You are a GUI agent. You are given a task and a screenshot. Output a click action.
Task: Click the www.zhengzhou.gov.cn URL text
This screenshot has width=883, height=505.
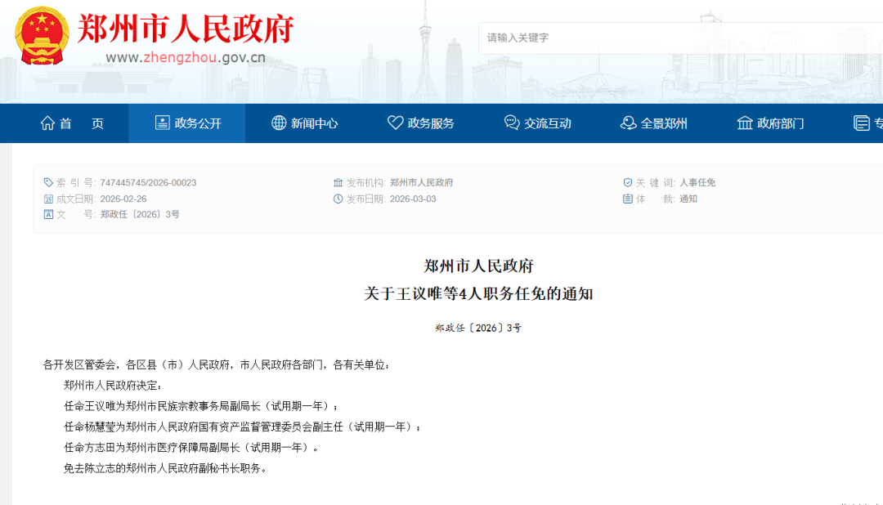[186, 57]
